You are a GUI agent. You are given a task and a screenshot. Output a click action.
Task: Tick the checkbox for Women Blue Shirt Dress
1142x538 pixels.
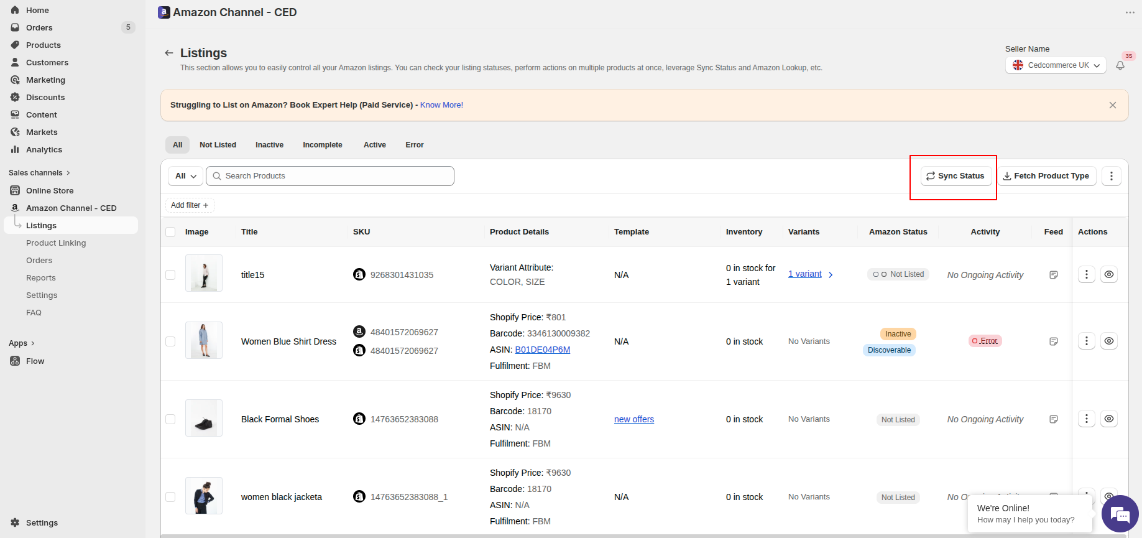click(x=170, y=341)
